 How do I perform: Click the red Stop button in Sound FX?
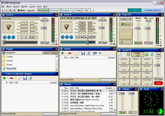[158, 83]
